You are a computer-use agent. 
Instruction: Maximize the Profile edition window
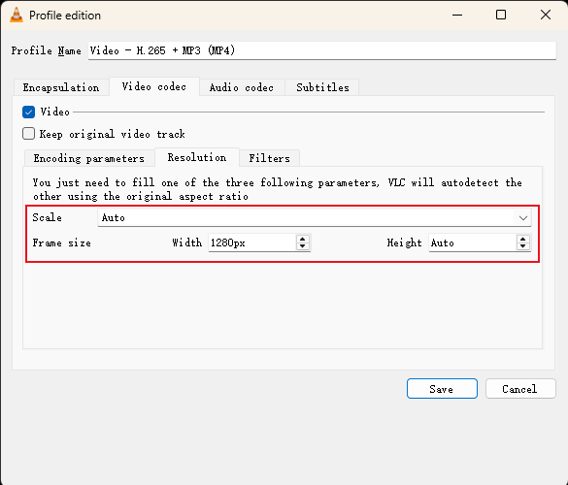501,15
